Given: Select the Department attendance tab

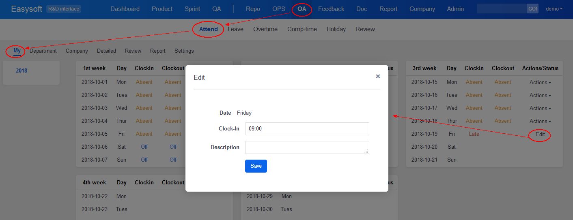Looking at the screenshot, I should [43, 51].
